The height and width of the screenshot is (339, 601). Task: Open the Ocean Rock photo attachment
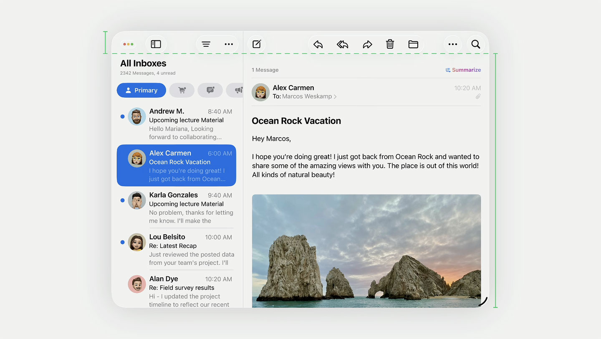(x=366, y=251)
